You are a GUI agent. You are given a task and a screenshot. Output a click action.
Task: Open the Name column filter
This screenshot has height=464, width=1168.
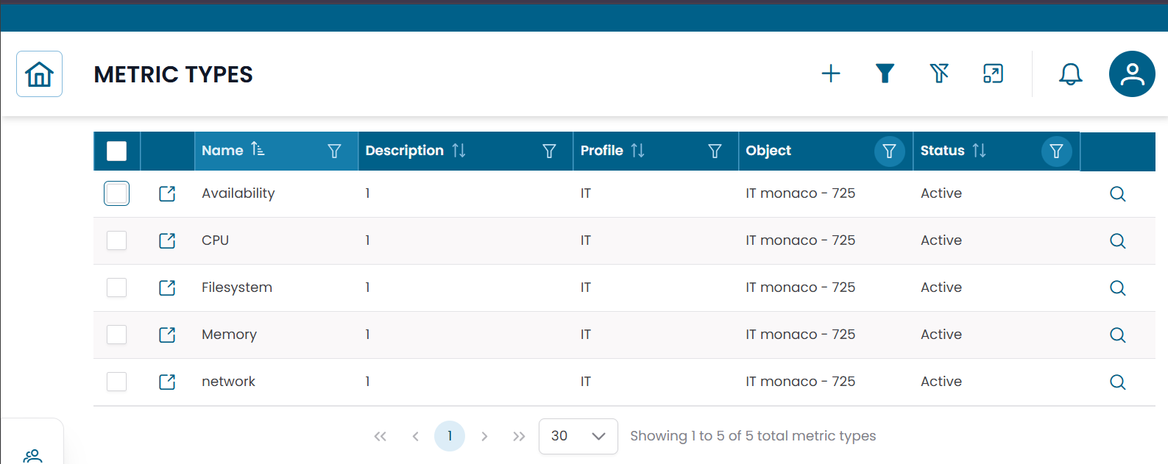[334, 151]
